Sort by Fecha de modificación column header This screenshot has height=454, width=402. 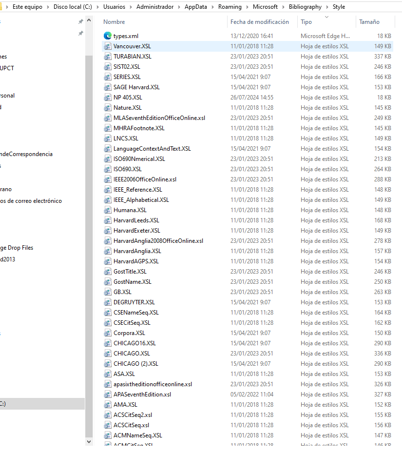[260, 22]
